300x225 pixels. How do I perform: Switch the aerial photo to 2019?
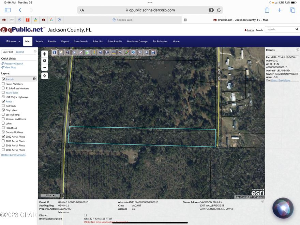click(x=3, y=141)
